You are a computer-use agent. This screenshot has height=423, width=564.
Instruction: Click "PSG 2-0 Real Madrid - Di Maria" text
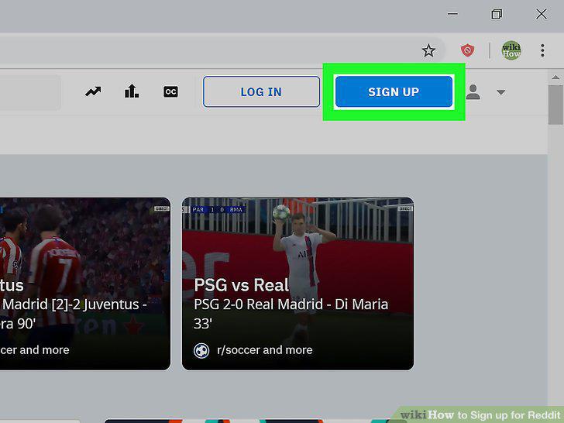[291, 304]
